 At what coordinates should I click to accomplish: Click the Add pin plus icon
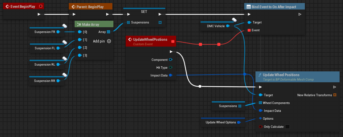(109, 41)
